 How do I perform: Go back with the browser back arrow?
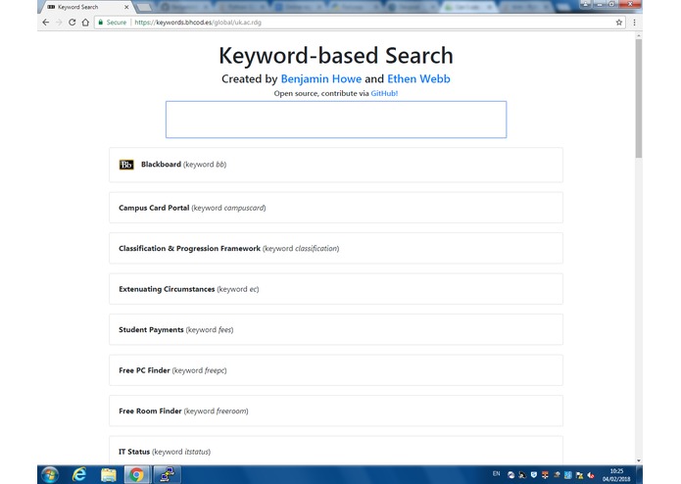tap(46, 23)
